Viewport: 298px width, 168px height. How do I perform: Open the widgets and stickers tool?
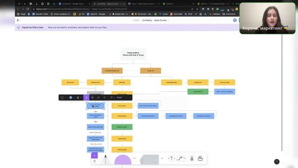pyautogui.click(x=200, y=158)
